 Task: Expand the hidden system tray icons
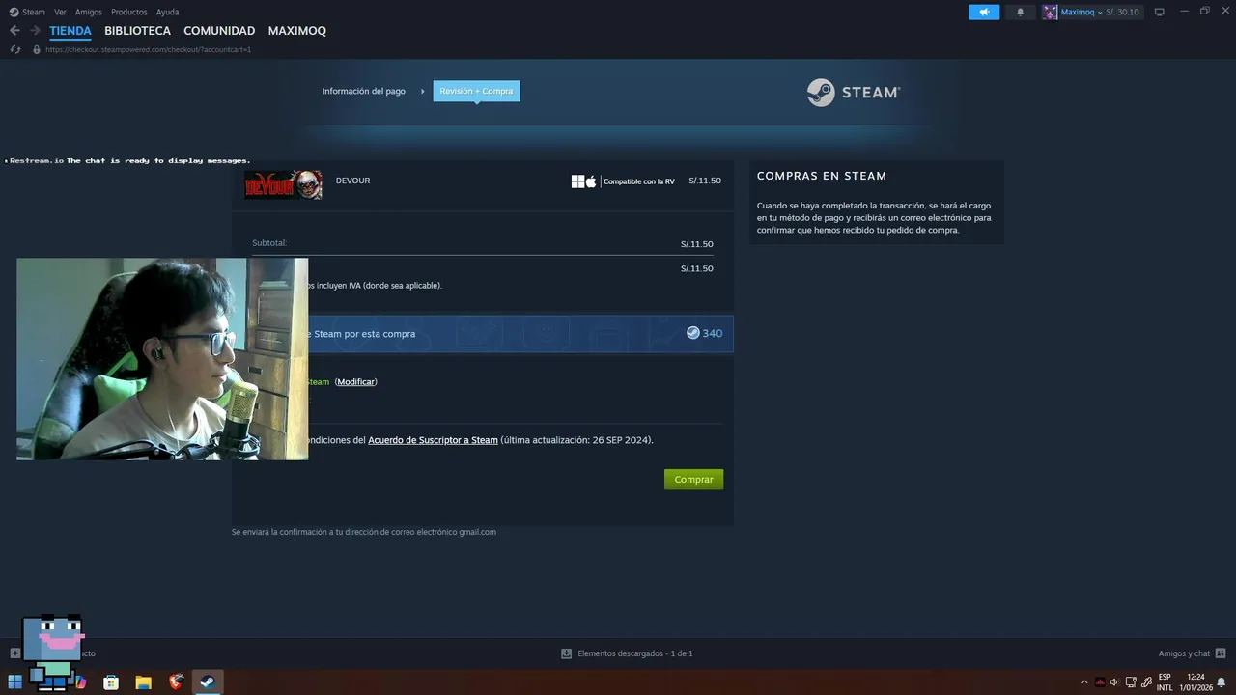coord(1084,682)
